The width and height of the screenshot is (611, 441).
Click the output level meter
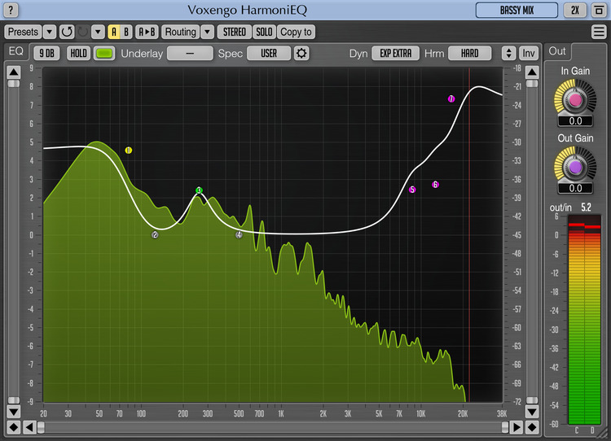584,319
